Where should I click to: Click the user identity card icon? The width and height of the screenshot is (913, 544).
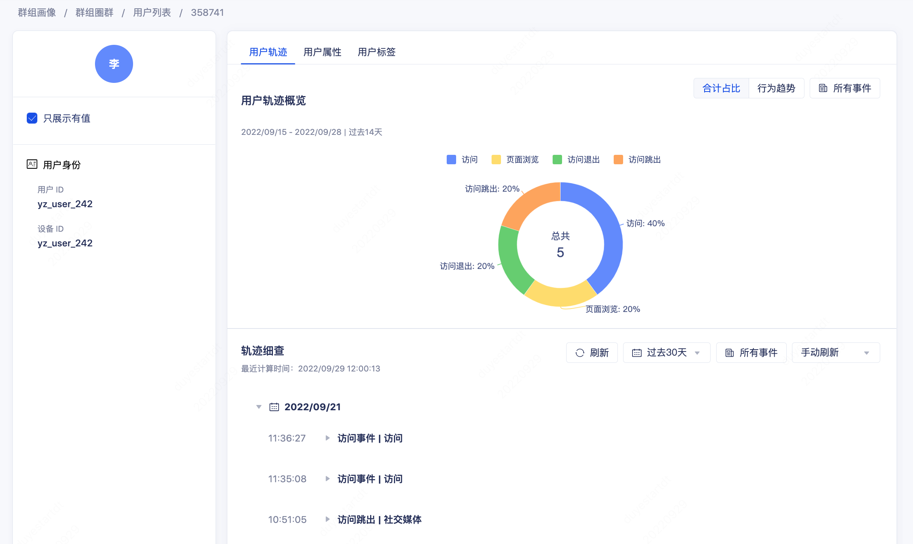coord(32,164)
